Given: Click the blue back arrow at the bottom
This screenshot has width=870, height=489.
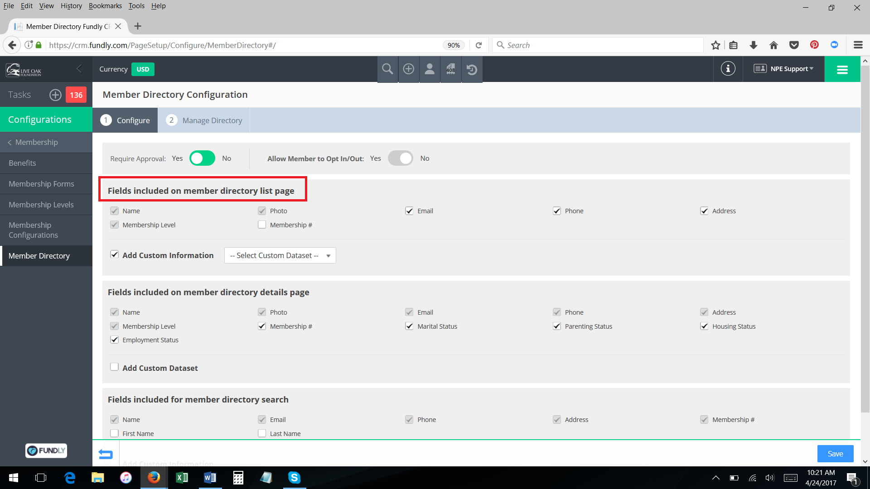Looking at the screenshot, I should [106, 454].
